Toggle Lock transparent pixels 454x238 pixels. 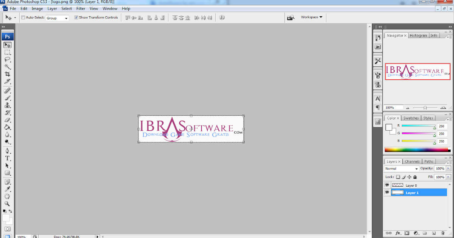click(398, 177)
